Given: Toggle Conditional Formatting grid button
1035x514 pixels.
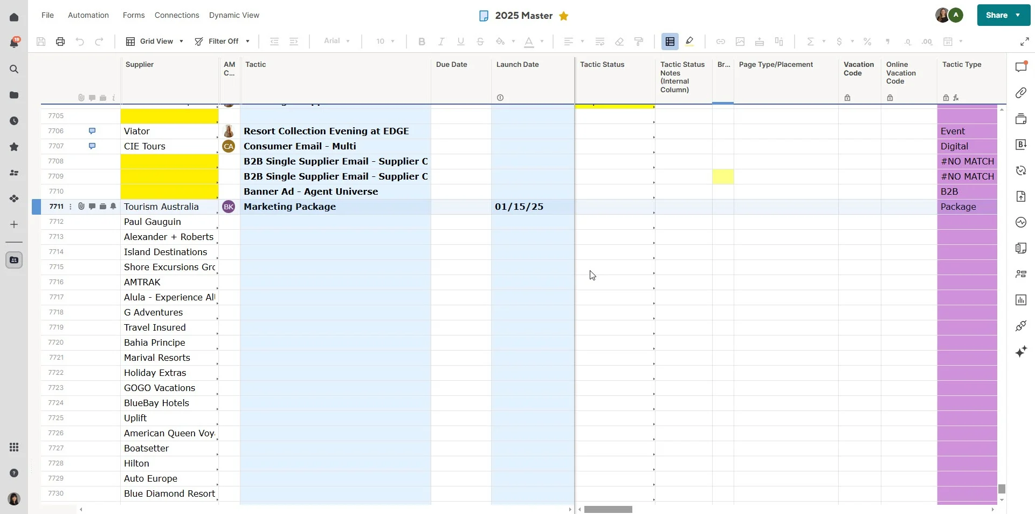Looking at the screenshot, I should (x=670, y=42).
